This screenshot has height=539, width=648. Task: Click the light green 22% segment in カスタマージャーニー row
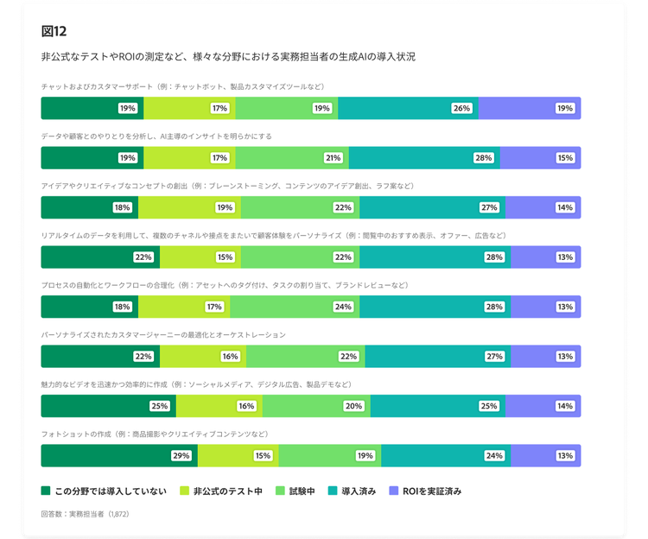(305, 356)
